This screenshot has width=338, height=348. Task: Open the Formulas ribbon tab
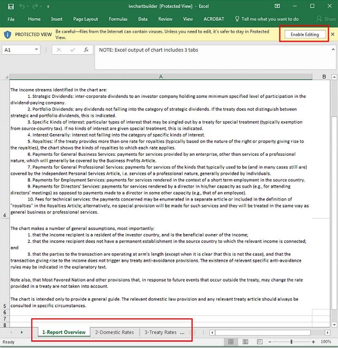pos(118,19)
